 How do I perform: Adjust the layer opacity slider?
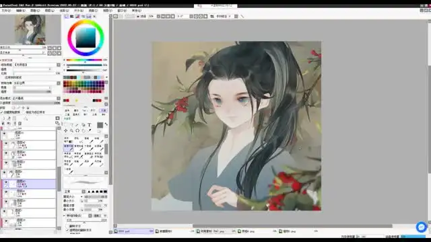pos(36,103)
